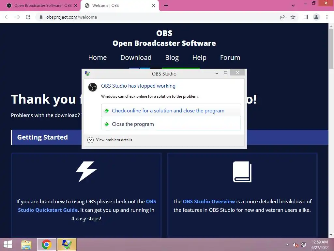
Task: Open the Blog nav link
Action: tap(172, 58)
